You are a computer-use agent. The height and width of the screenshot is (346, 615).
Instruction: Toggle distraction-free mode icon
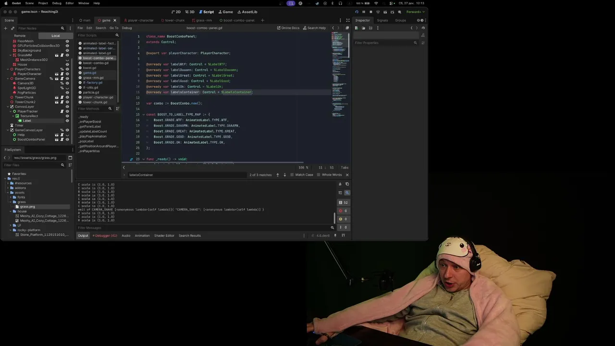[348, 20]
